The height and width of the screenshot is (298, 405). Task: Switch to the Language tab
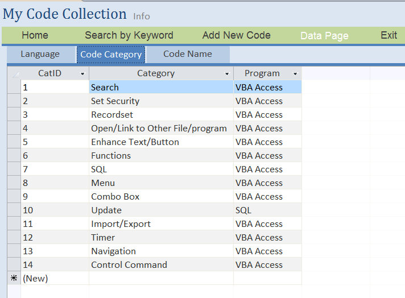pos(41,54)
